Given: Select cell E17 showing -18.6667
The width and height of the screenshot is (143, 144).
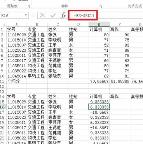Looking at the screenshot, I should [99, 112].
